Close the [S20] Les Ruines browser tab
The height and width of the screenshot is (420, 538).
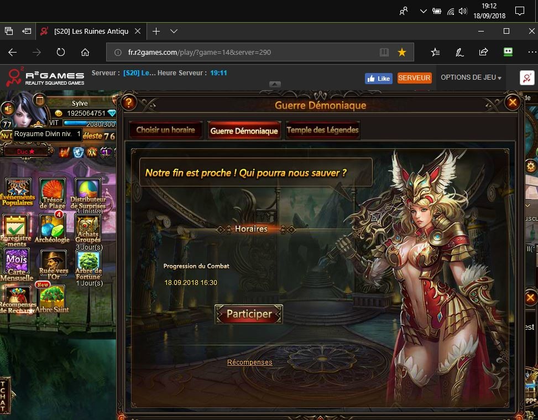pyautogui.click(x=138, y=31)
